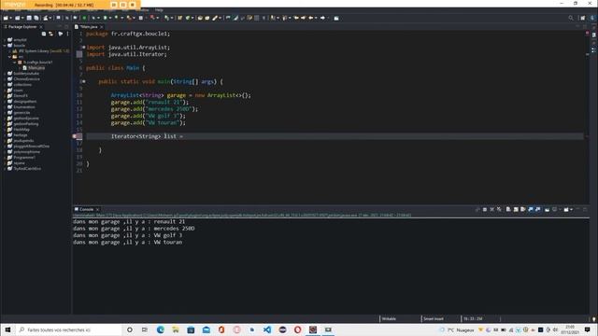598x336 pixels.
Task: Click the error marker on line 16
Action: point(75,136)
